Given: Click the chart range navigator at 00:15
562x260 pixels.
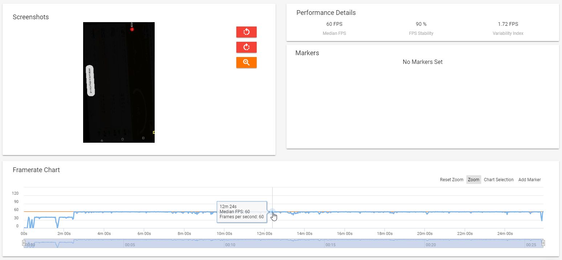Looking at the screenshot, I should coord(330,245).
